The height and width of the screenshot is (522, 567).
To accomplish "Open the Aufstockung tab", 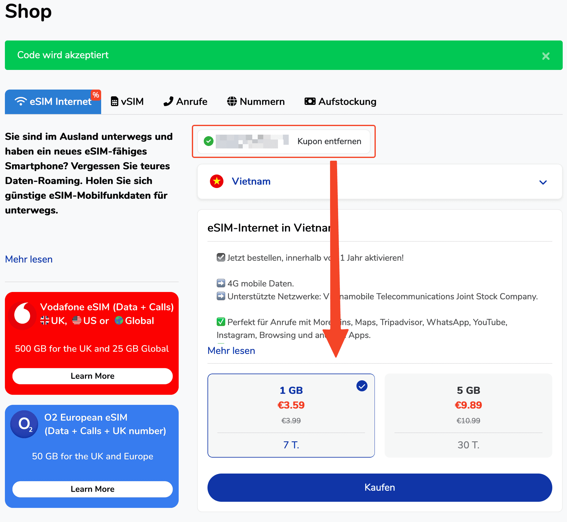I will [x=340, y=102].
